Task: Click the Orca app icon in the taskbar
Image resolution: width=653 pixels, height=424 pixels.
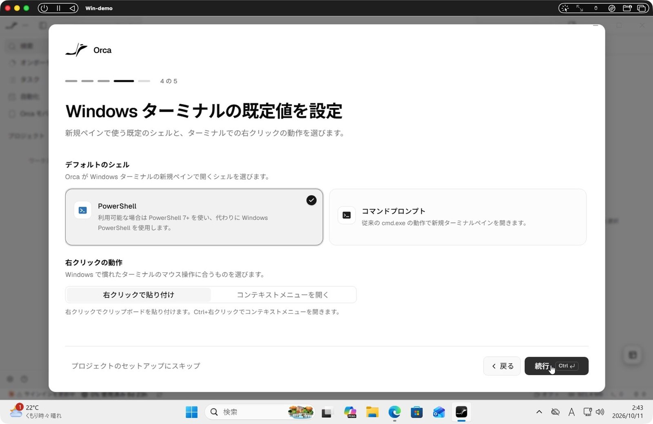Action: tap(461, 412)
